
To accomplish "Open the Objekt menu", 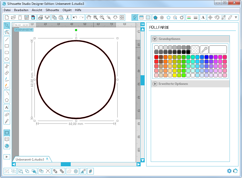I will coord(67,10).
